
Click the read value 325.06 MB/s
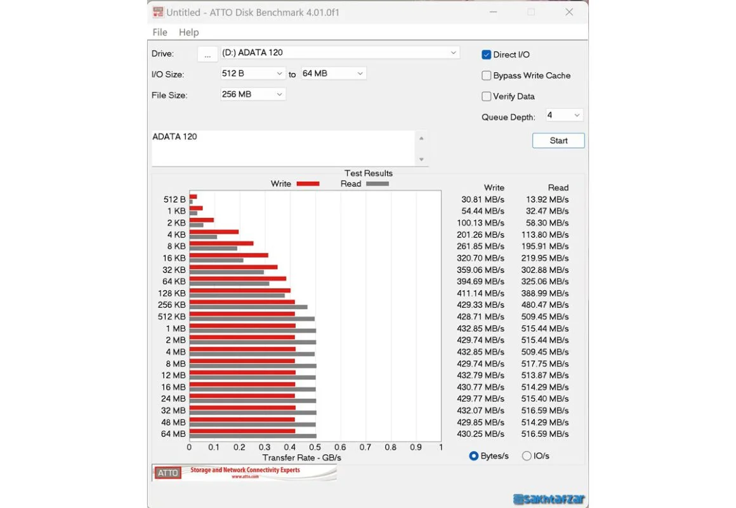(x=545, y=282)
